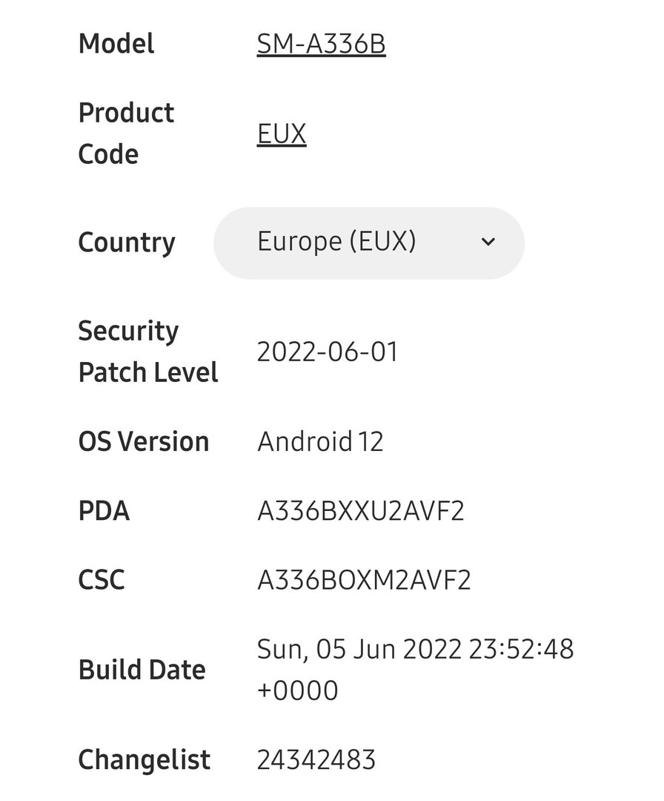
Task: Click the PDA field label
Action: (104, 511)
